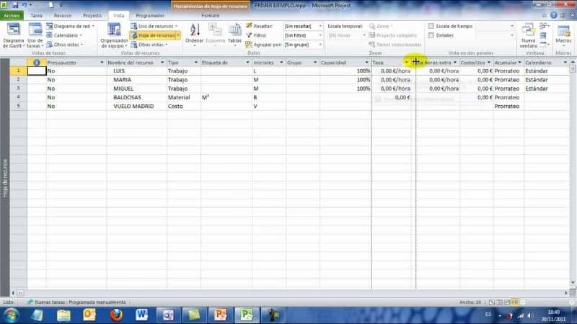Click the ES language indicator in tray
Viewport: 577px width, 324px height.
pos(488,314)
